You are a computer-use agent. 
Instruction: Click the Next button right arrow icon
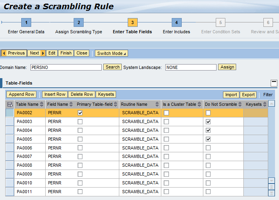(x=43, y=53)
